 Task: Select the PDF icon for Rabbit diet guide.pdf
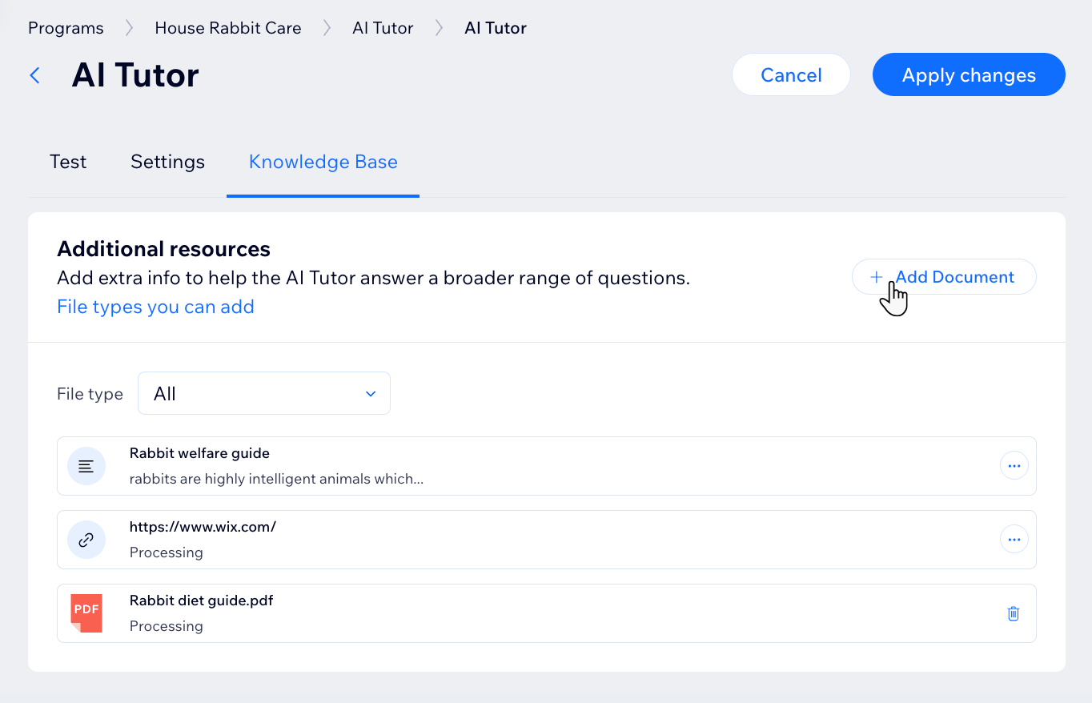tap(86, 613)
